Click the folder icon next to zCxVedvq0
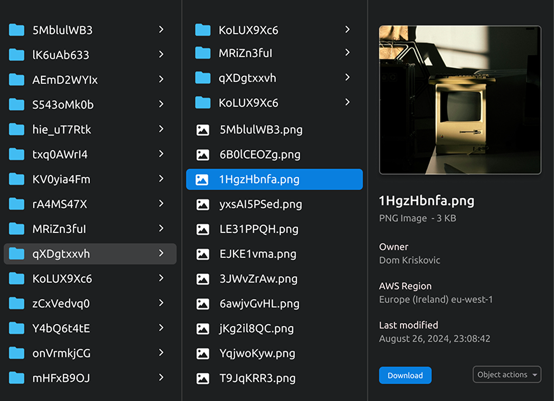 [x=17, y=304]
